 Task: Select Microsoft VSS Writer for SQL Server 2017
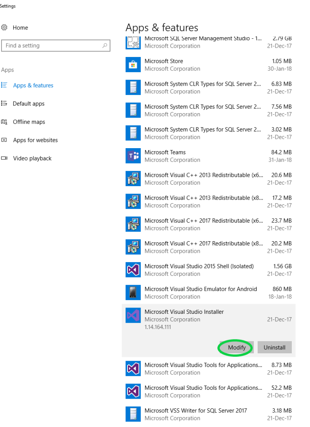coord(208,414)
